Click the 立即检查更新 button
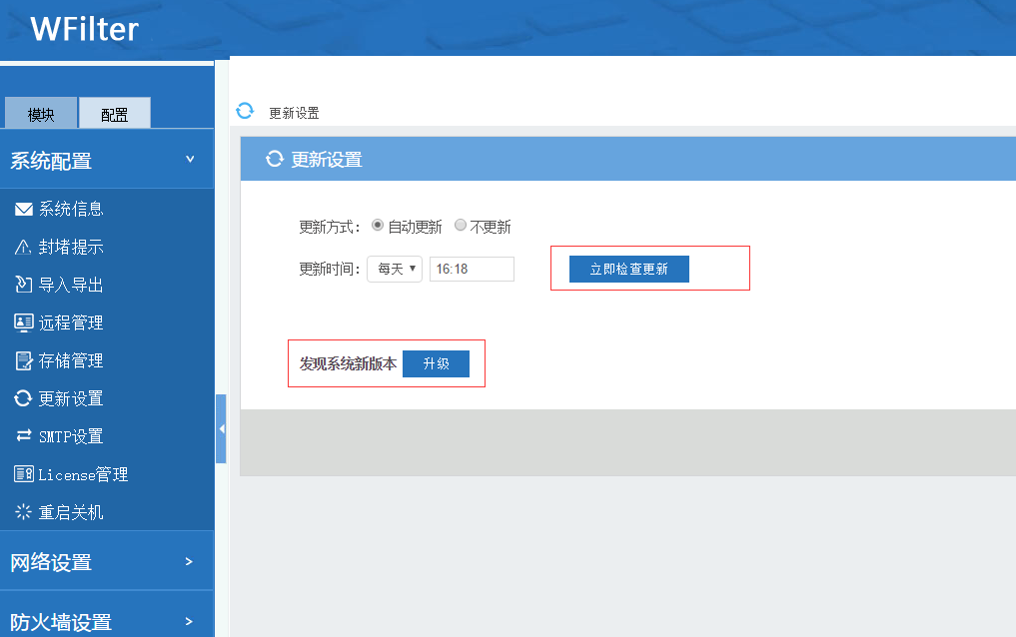The width and height of the screenshot is (1016, 637). (x=628, y=269)
